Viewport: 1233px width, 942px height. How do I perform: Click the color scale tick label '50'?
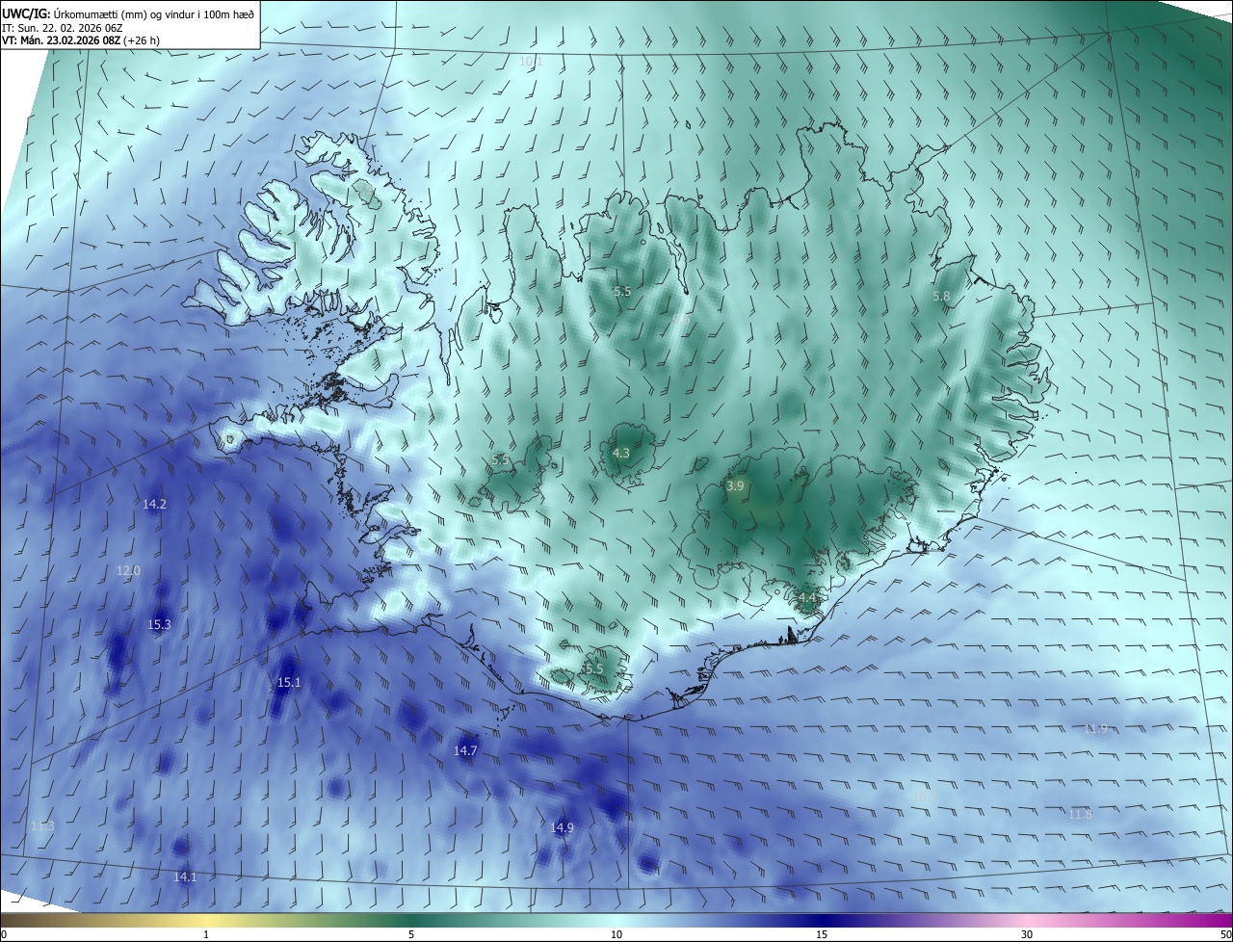(1225, 934)
